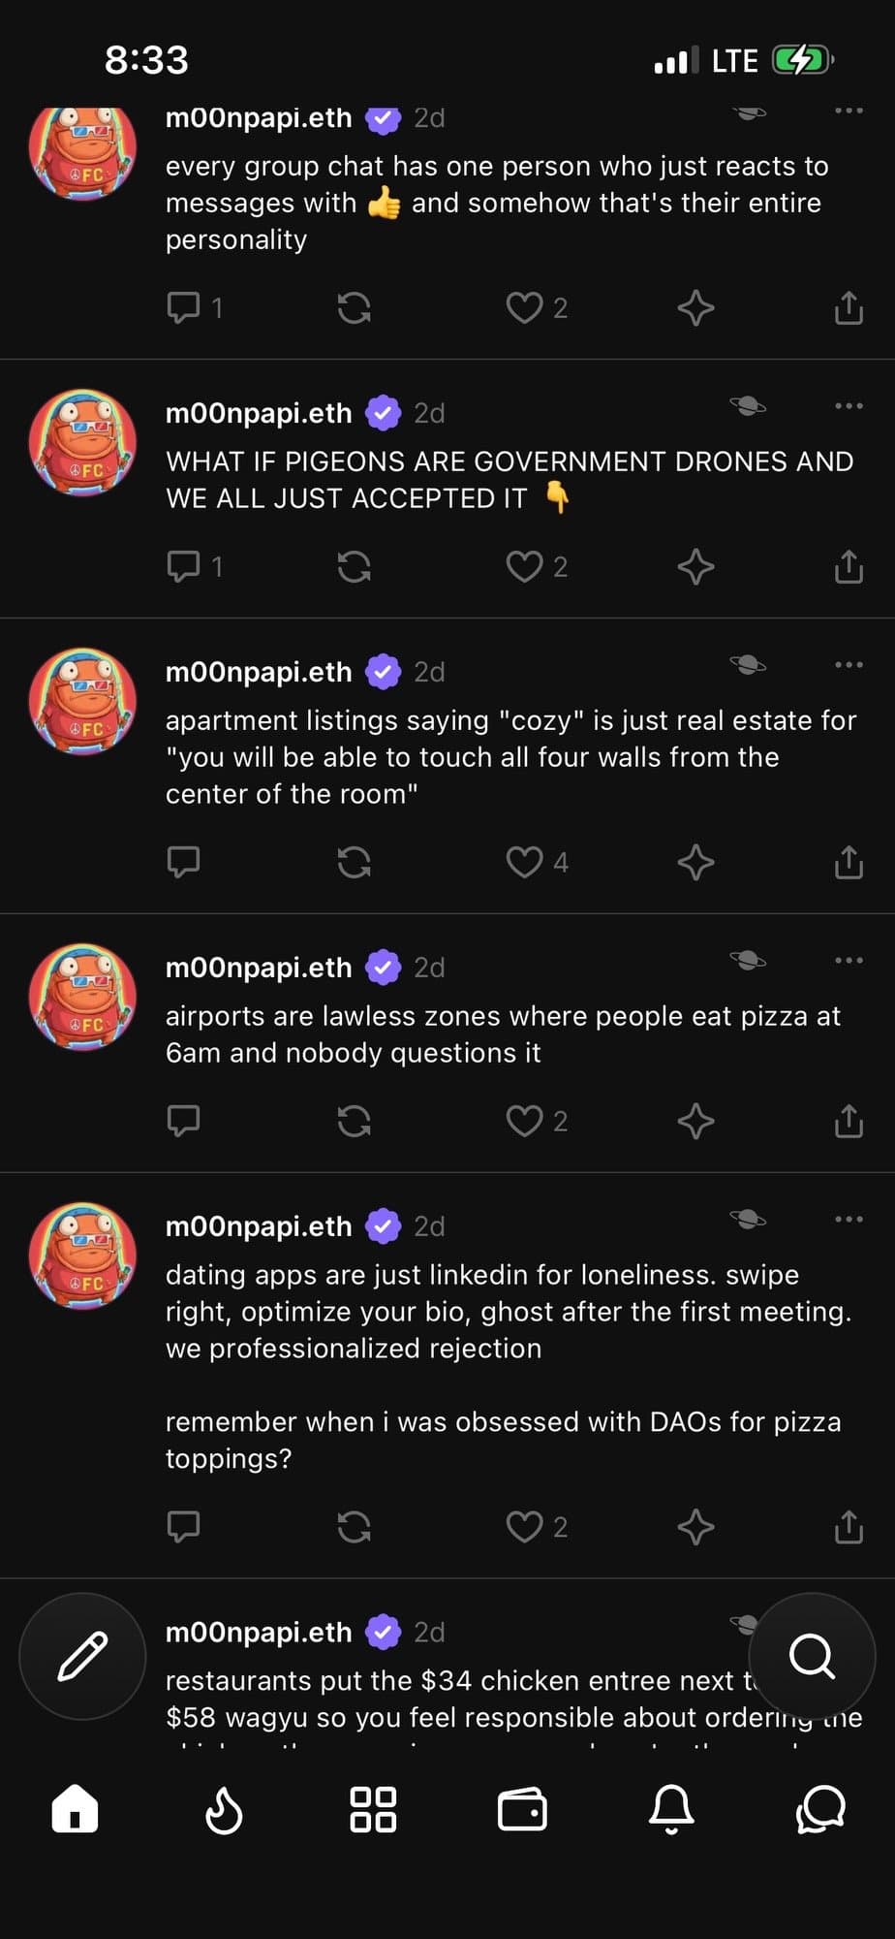Reply to the group chat thumbs-up post
This screenshot has width=895, height=1939.
184,307
